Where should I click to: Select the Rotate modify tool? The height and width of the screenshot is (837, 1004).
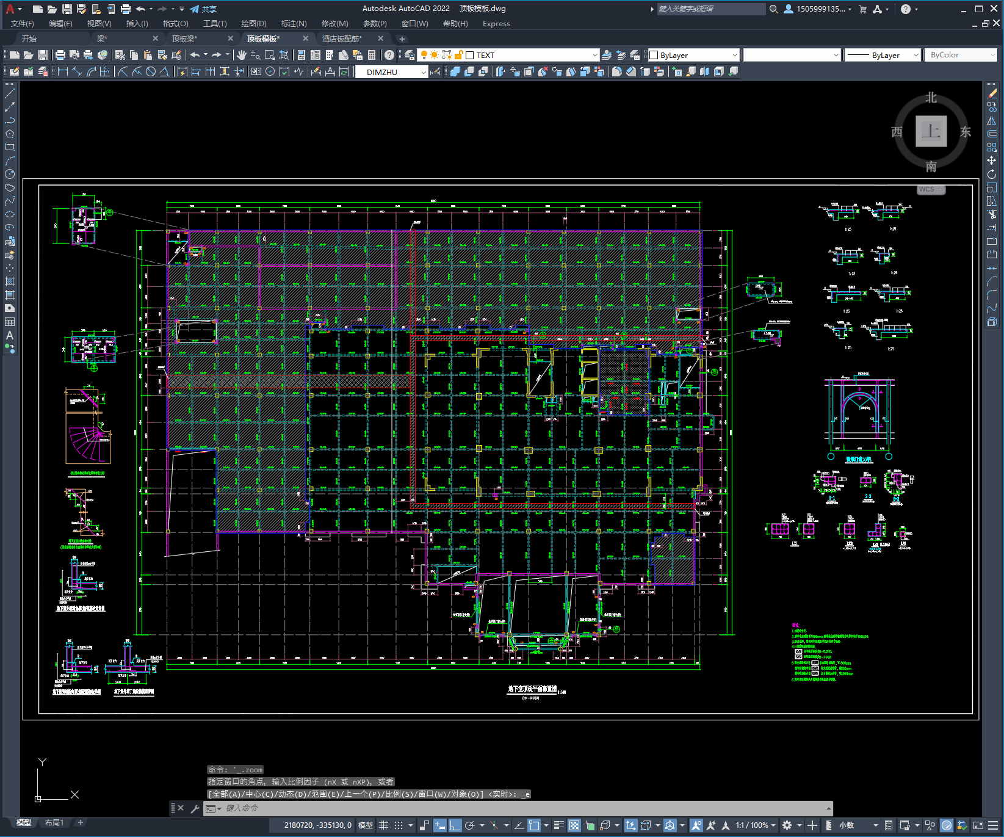[x=992, y=174]
